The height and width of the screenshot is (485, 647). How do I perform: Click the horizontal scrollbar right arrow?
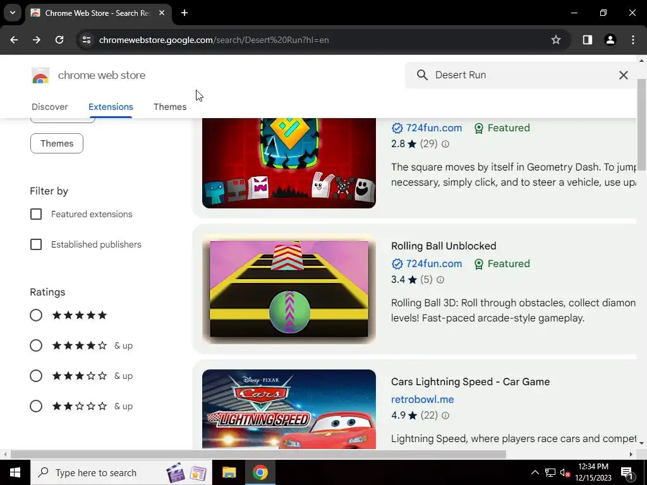click(631, 455)
